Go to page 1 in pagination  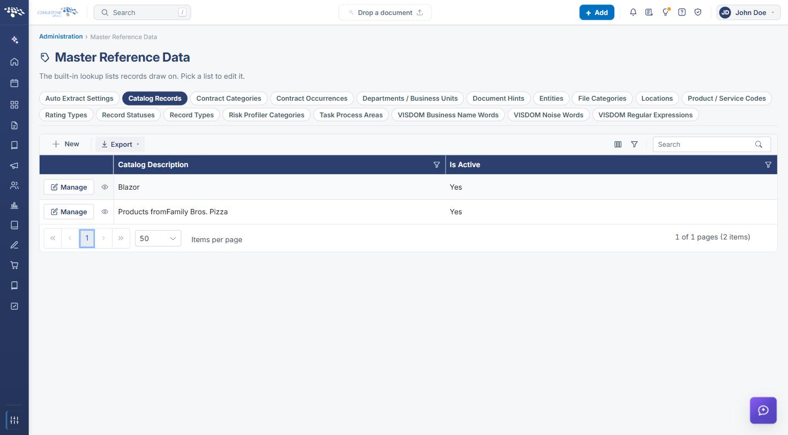[x=87, y=238]
